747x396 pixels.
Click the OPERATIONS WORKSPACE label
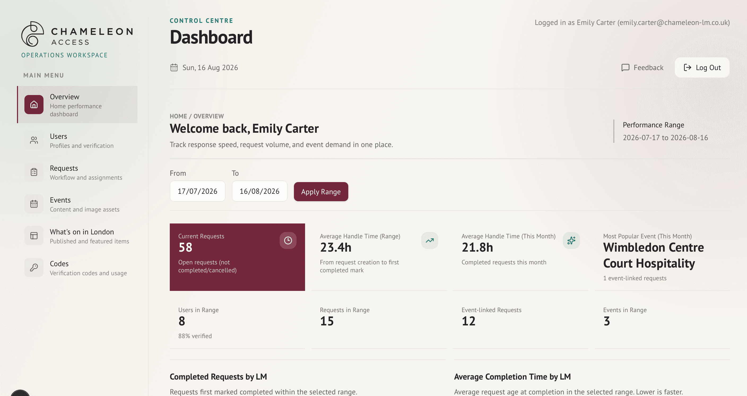pyautogui.click(x=64, y=55)
